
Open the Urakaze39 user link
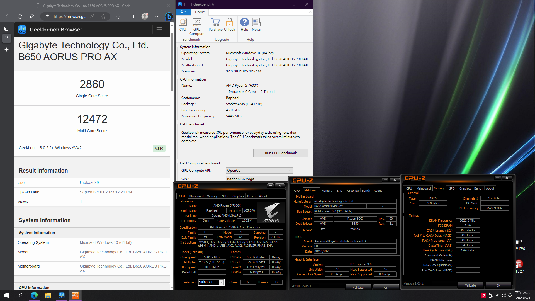(x=89, y=183)
